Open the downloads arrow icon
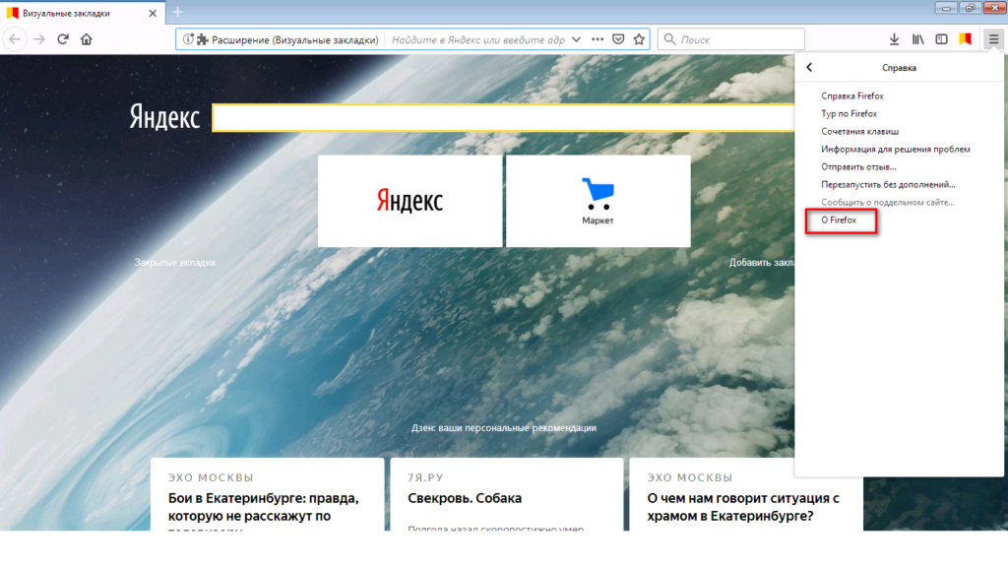This screenshot has height=567, width=1008. click(x=894, y=39)
